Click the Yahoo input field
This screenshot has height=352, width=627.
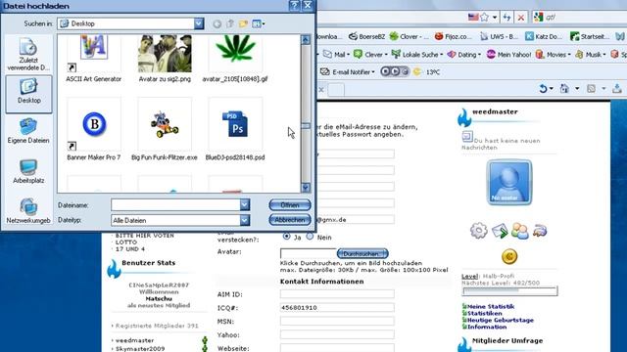[337, 334]
